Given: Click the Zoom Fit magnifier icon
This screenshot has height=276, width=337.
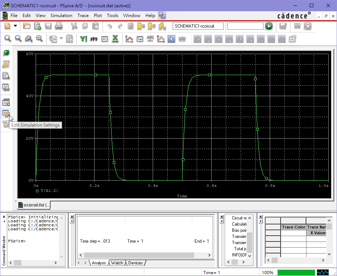Looking at the screenshot, I should tap(39, 39).
